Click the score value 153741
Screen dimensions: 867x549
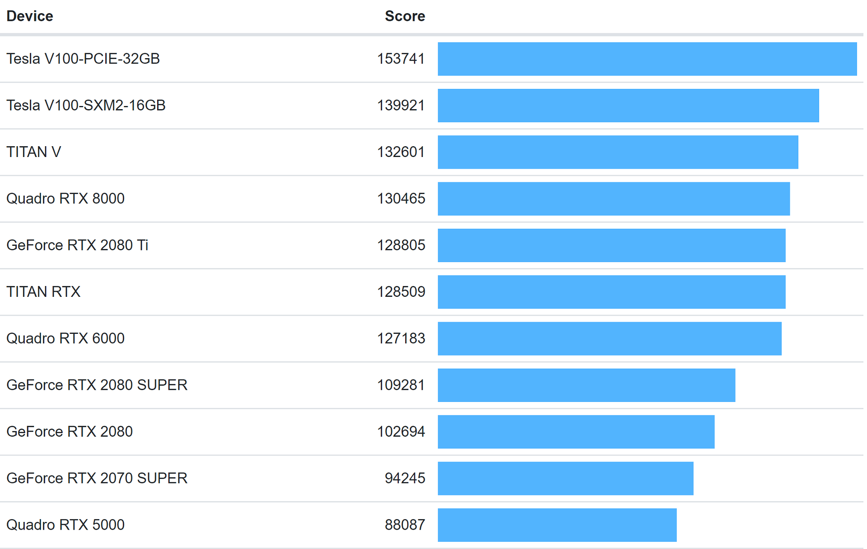401,59
